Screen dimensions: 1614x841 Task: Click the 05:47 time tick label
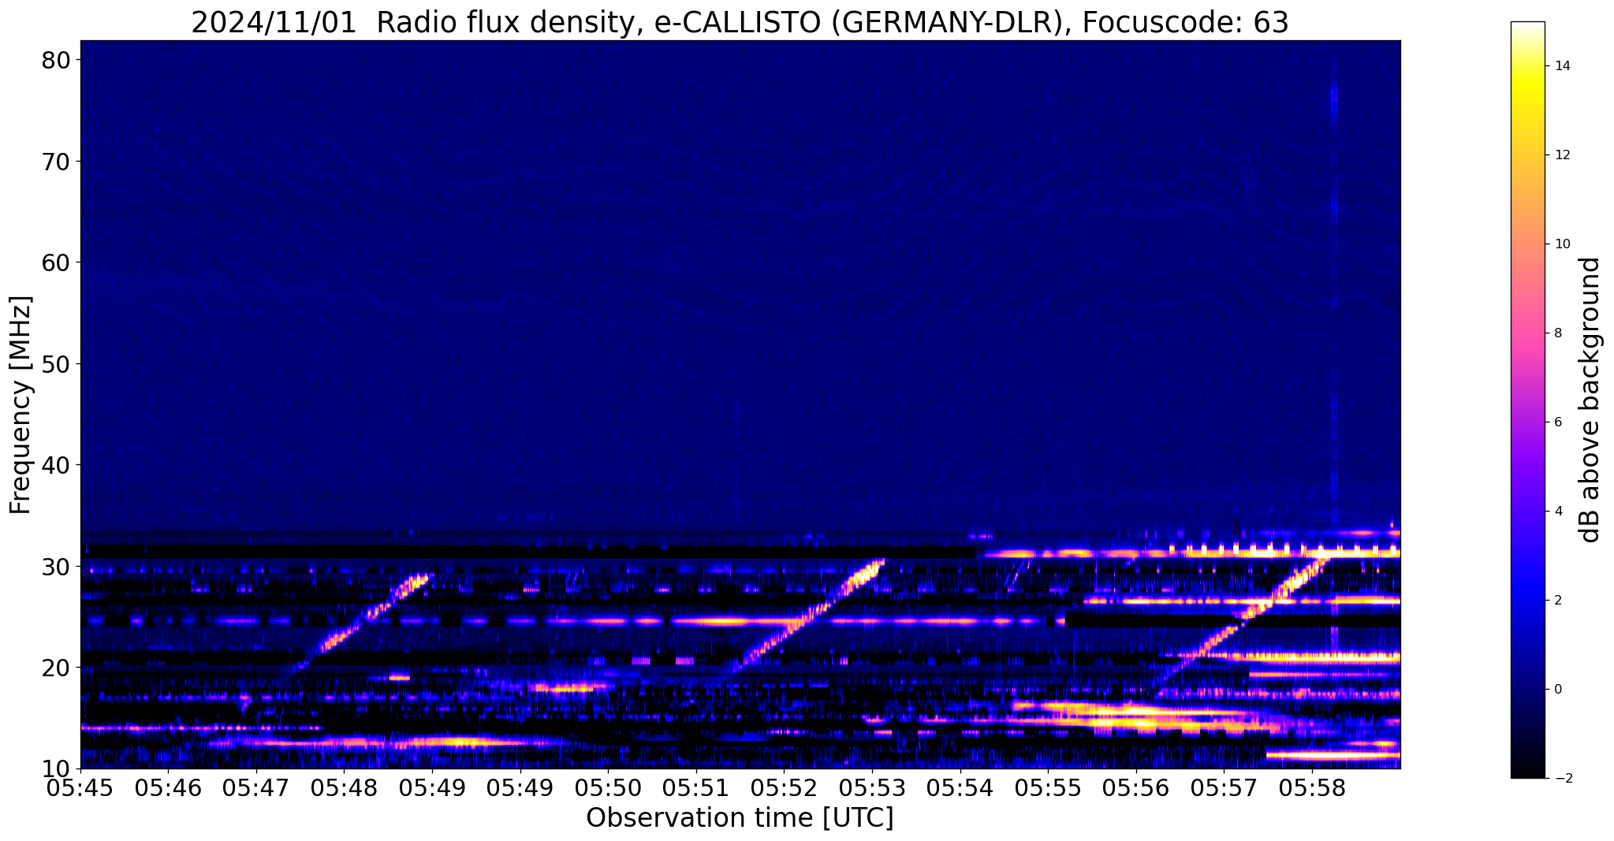point(256,788)
